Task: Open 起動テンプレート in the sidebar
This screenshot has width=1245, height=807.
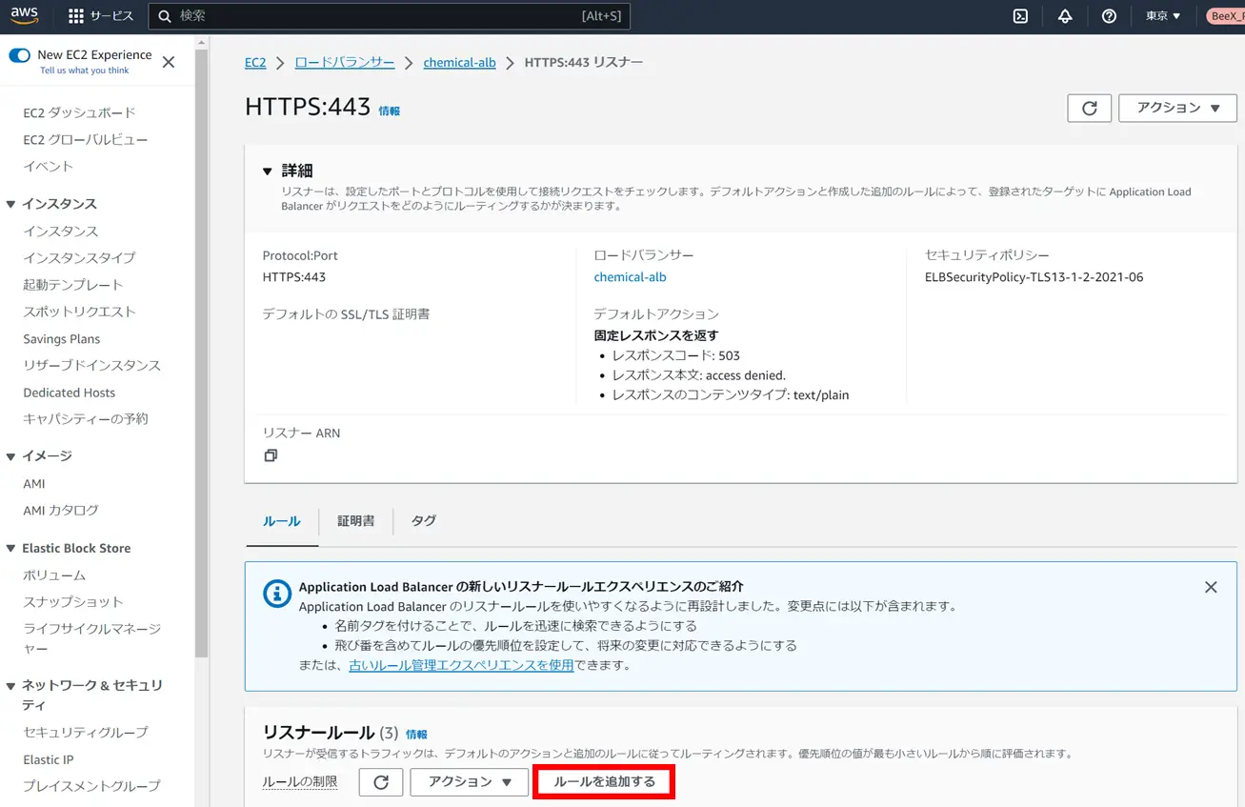Action: (73, 284)
